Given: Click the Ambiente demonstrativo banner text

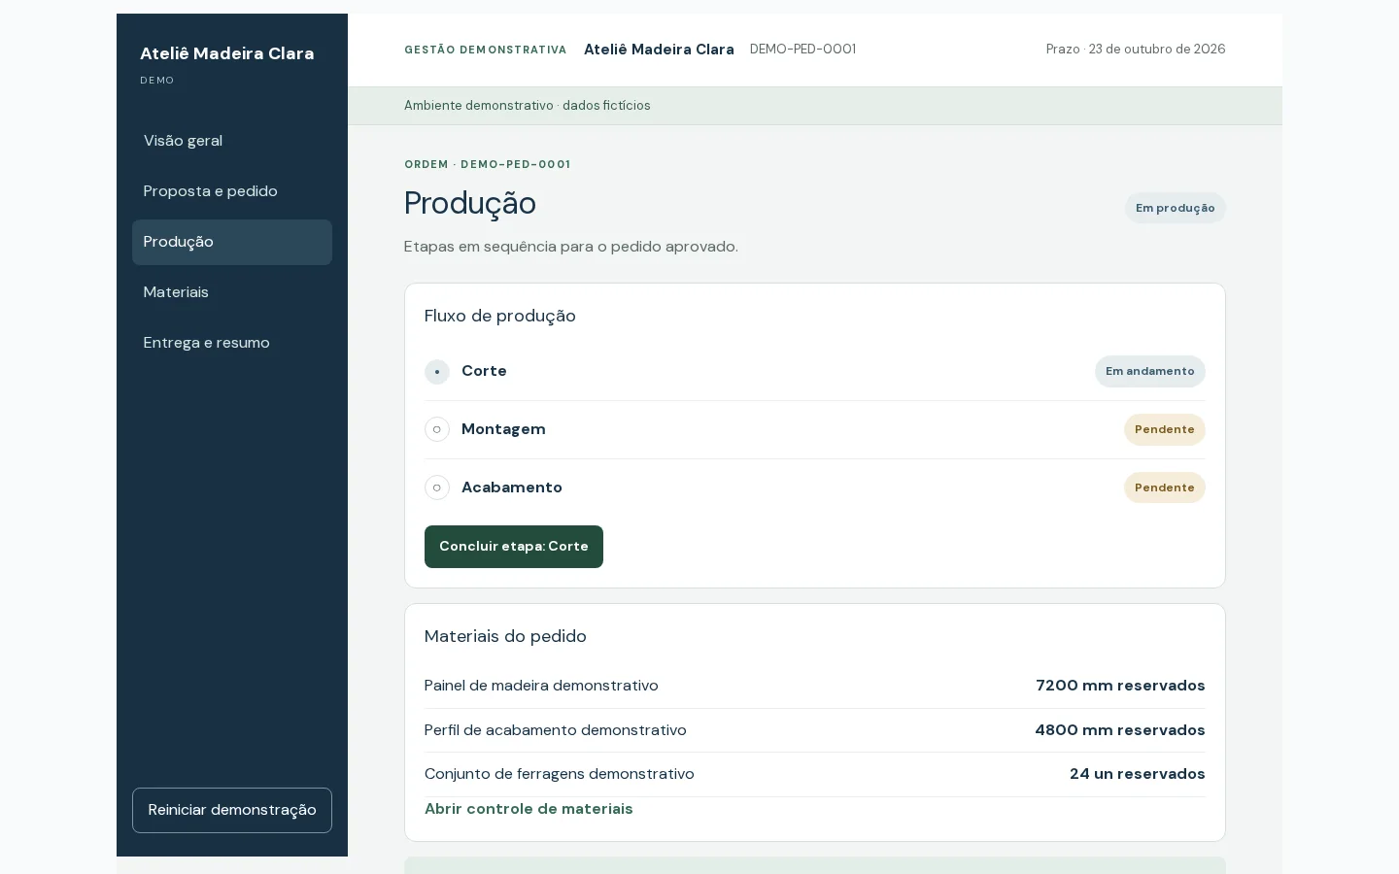Looking at the screenshot, I should coord(528,106).
